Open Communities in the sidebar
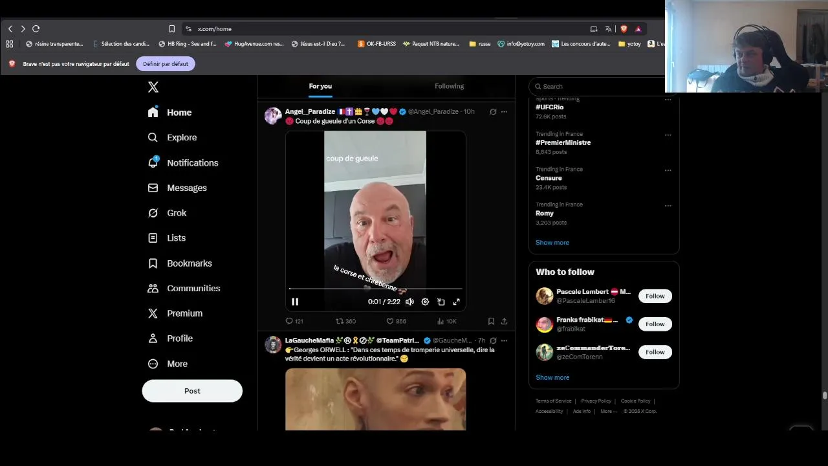828x466 pixels. 184,288
